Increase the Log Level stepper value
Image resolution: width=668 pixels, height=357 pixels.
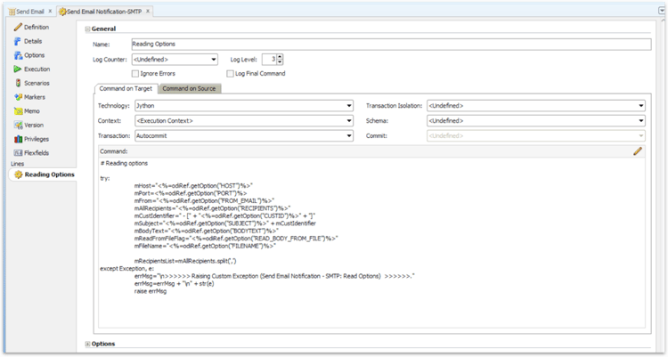point(280,56)
